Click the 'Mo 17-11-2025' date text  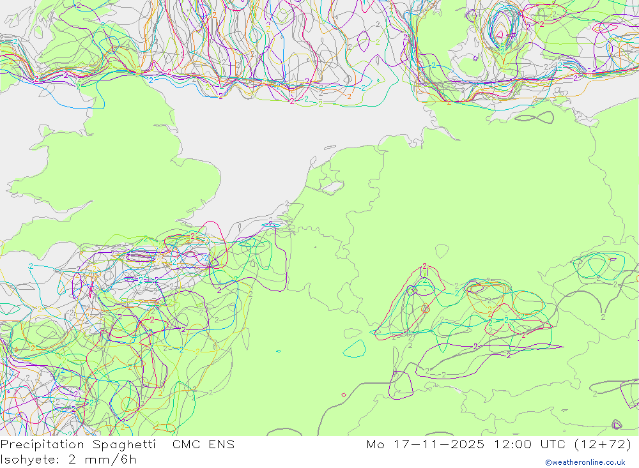click(426, 444)
